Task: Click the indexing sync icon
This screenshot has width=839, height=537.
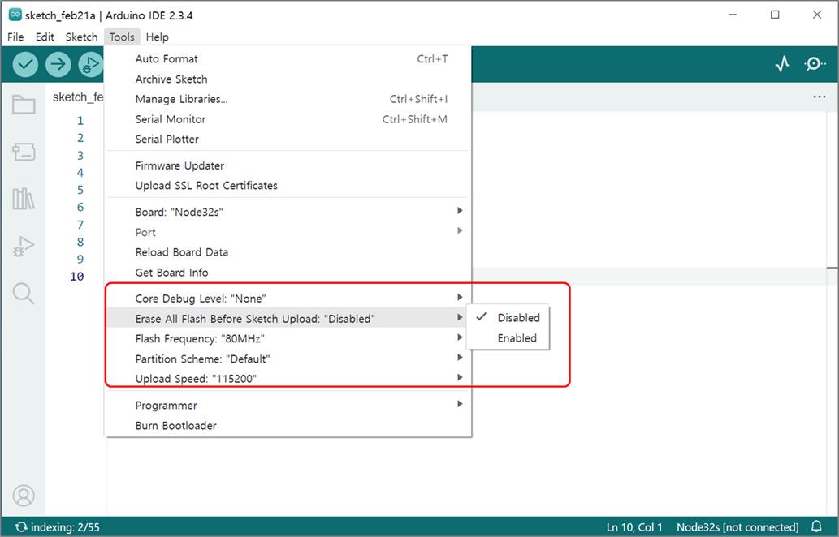Action: click(x=21, y=526)
